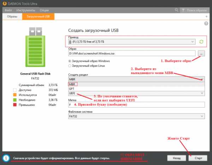Open the UEFI dropdown
Screen dimensions: 212x165
136,93
